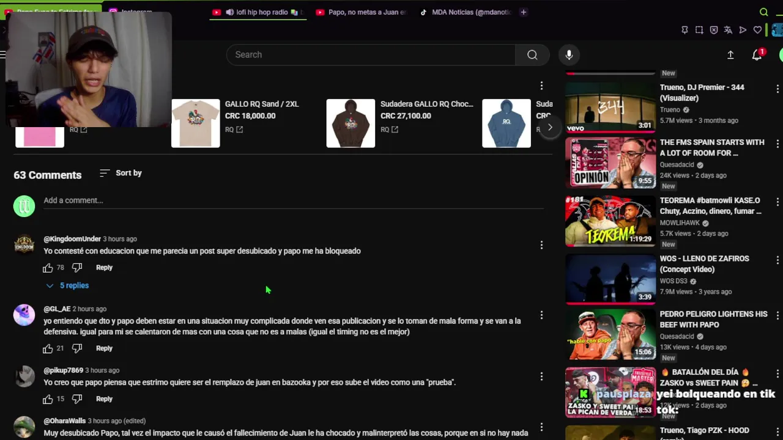Click the browser translate icon
The image size is (783, 440).
tap(728, 30)
